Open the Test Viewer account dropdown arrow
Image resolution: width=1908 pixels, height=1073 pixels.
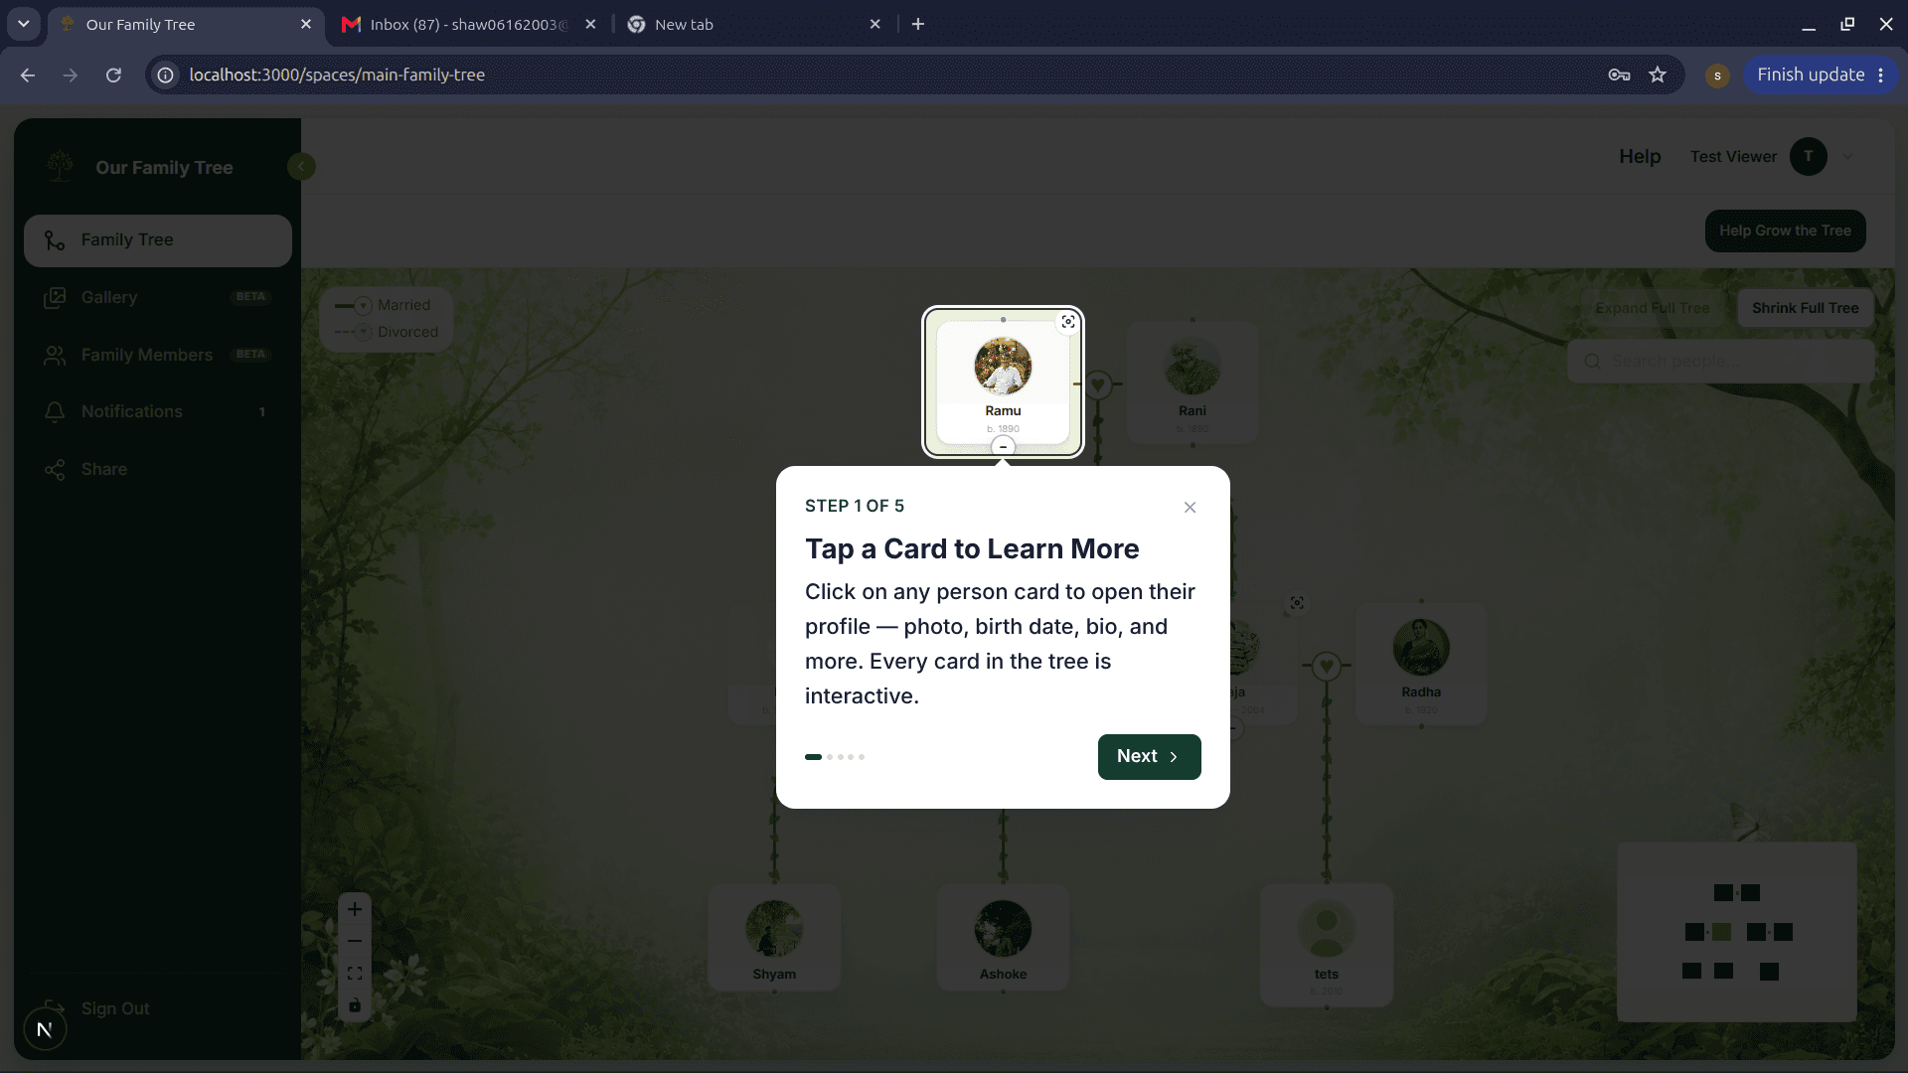click(1848, 156)
